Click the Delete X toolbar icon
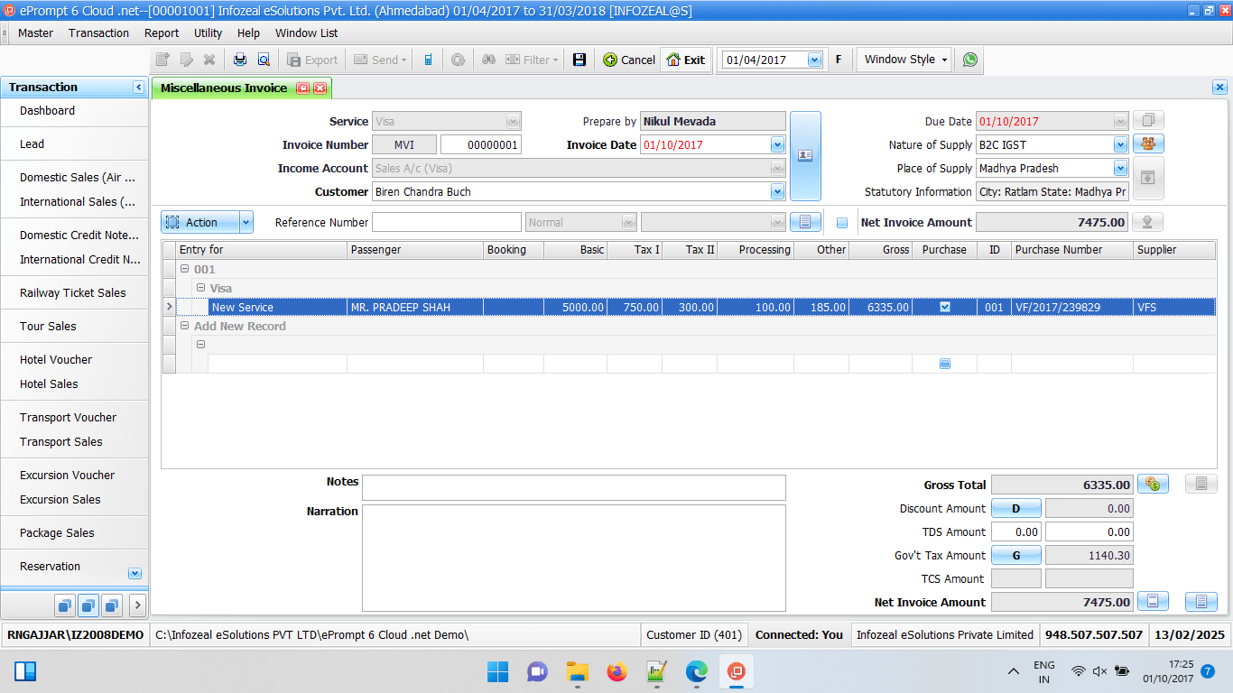This screenshot has height=693, width=1233. (x=209, y=60)
